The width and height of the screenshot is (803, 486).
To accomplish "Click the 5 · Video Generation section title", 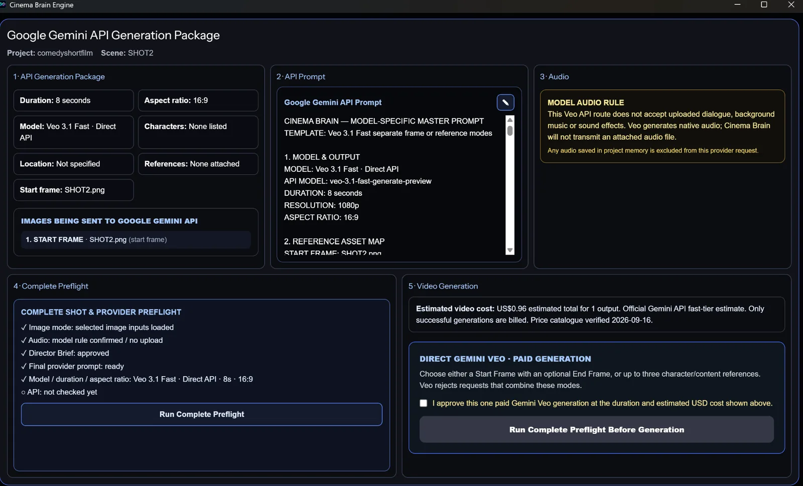I will click(443, 286).
